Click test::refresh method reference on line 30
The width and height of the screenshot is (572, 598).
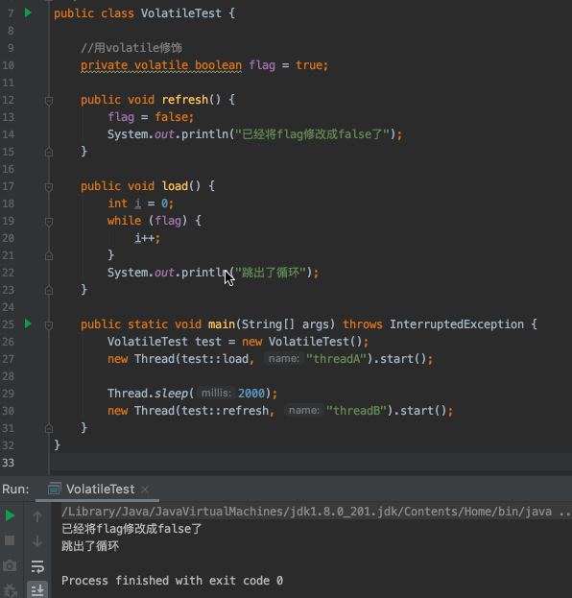tap(225, 411)
